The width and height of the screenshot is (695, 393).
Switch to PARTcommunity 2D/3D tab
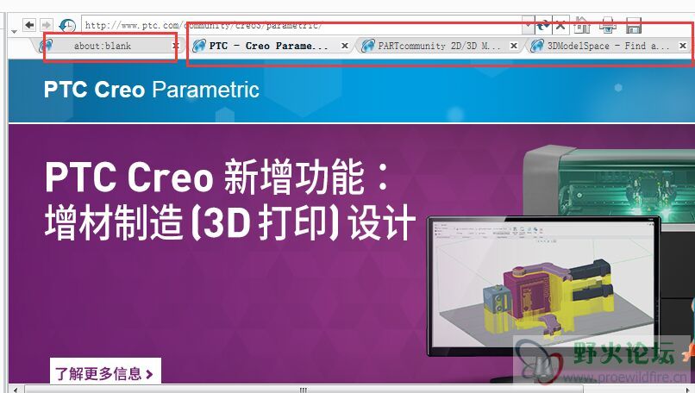(439, 46)
